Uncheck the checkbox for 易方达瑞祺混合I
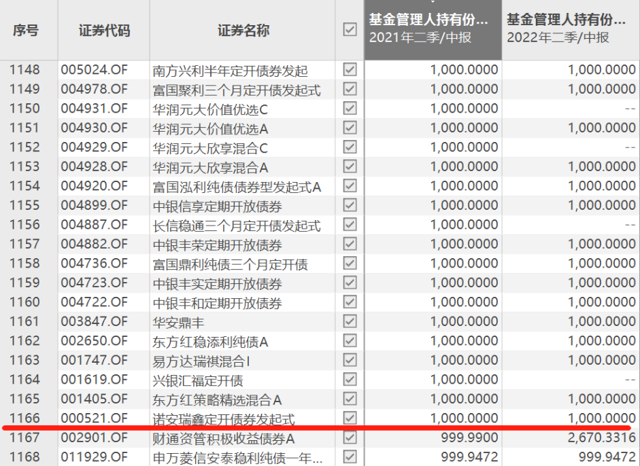640x466 pixels. [x=350, y=361]
